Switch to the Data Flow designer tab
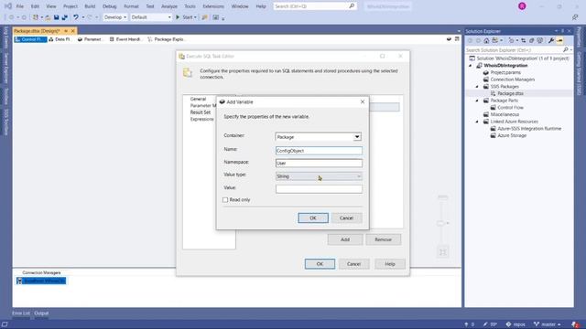 pos(60,39)
